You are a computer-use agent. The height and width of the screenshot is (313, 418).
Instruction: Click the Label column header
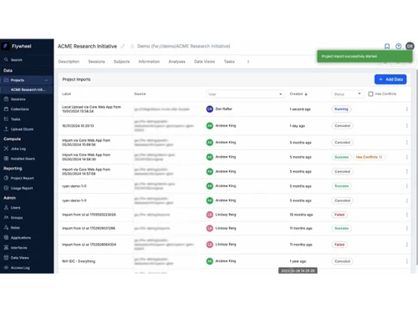click(x=66, y=94)
